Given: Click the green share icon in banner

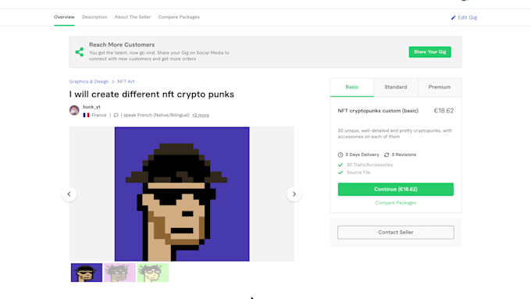Looking at the screenshot, I should coord(80,52).
